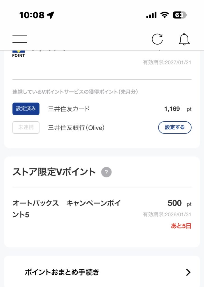Open オートバックス キャンペーンポイント5 entry
The width and height of the screenshot is (204, 287).
click(67, 209)
